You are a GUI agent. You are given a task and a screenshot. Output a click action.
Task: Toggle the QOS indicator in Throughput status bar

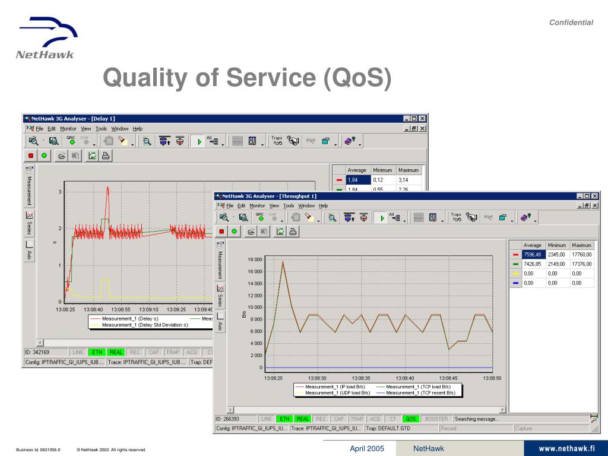pos(411,419)
